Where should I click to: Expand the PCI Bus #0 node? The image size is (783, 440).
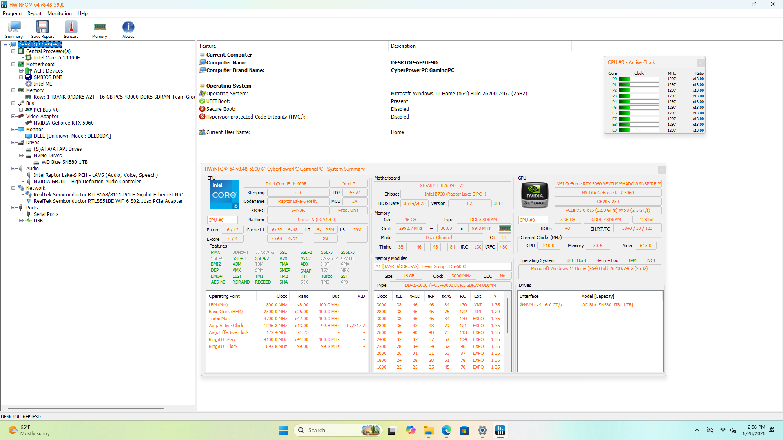click(x=21, y=110)
